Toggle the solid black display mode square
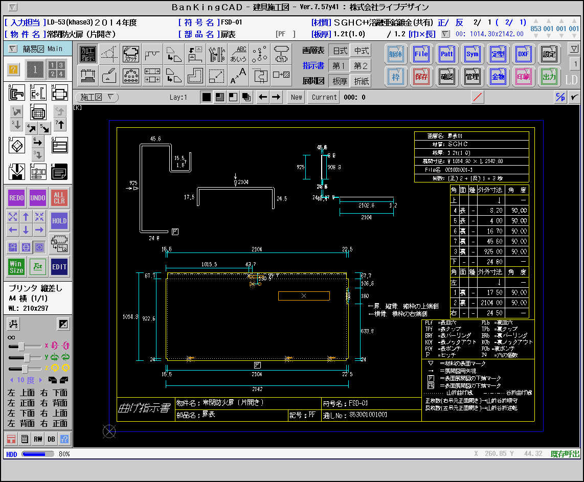Screen dimensions: 584x482 point(206,97)
